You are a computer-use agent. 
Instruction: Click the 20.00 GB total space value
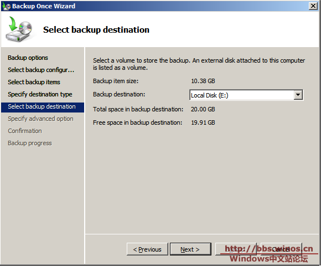pos(203,109)
